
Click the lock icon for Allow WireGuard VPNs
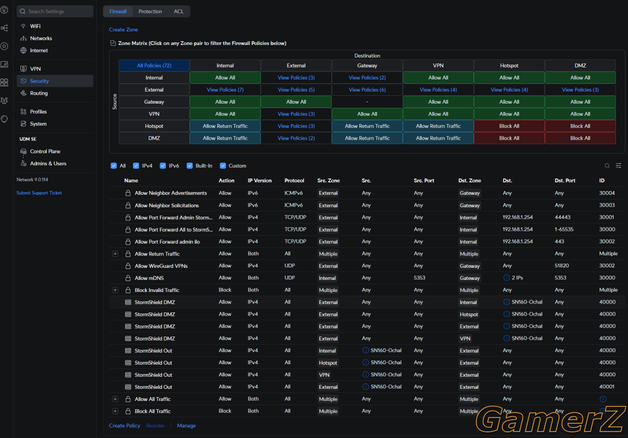point(128,266)
